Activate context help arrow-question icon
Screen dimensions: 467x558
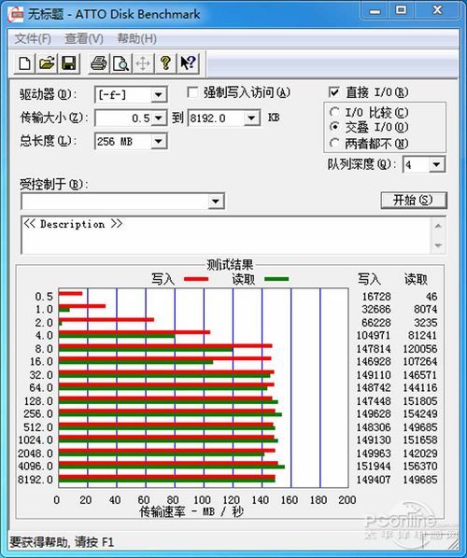[188, 63]
